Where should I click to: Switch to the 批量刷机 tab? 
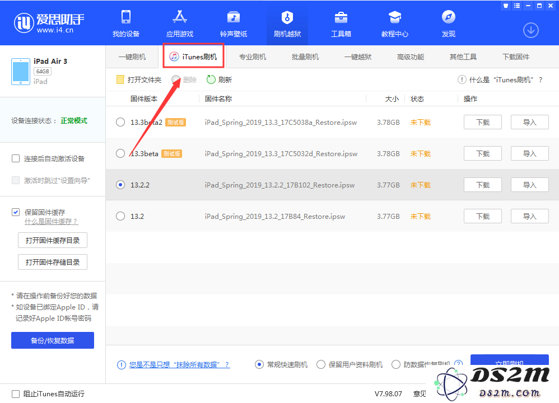pos(305,57)
